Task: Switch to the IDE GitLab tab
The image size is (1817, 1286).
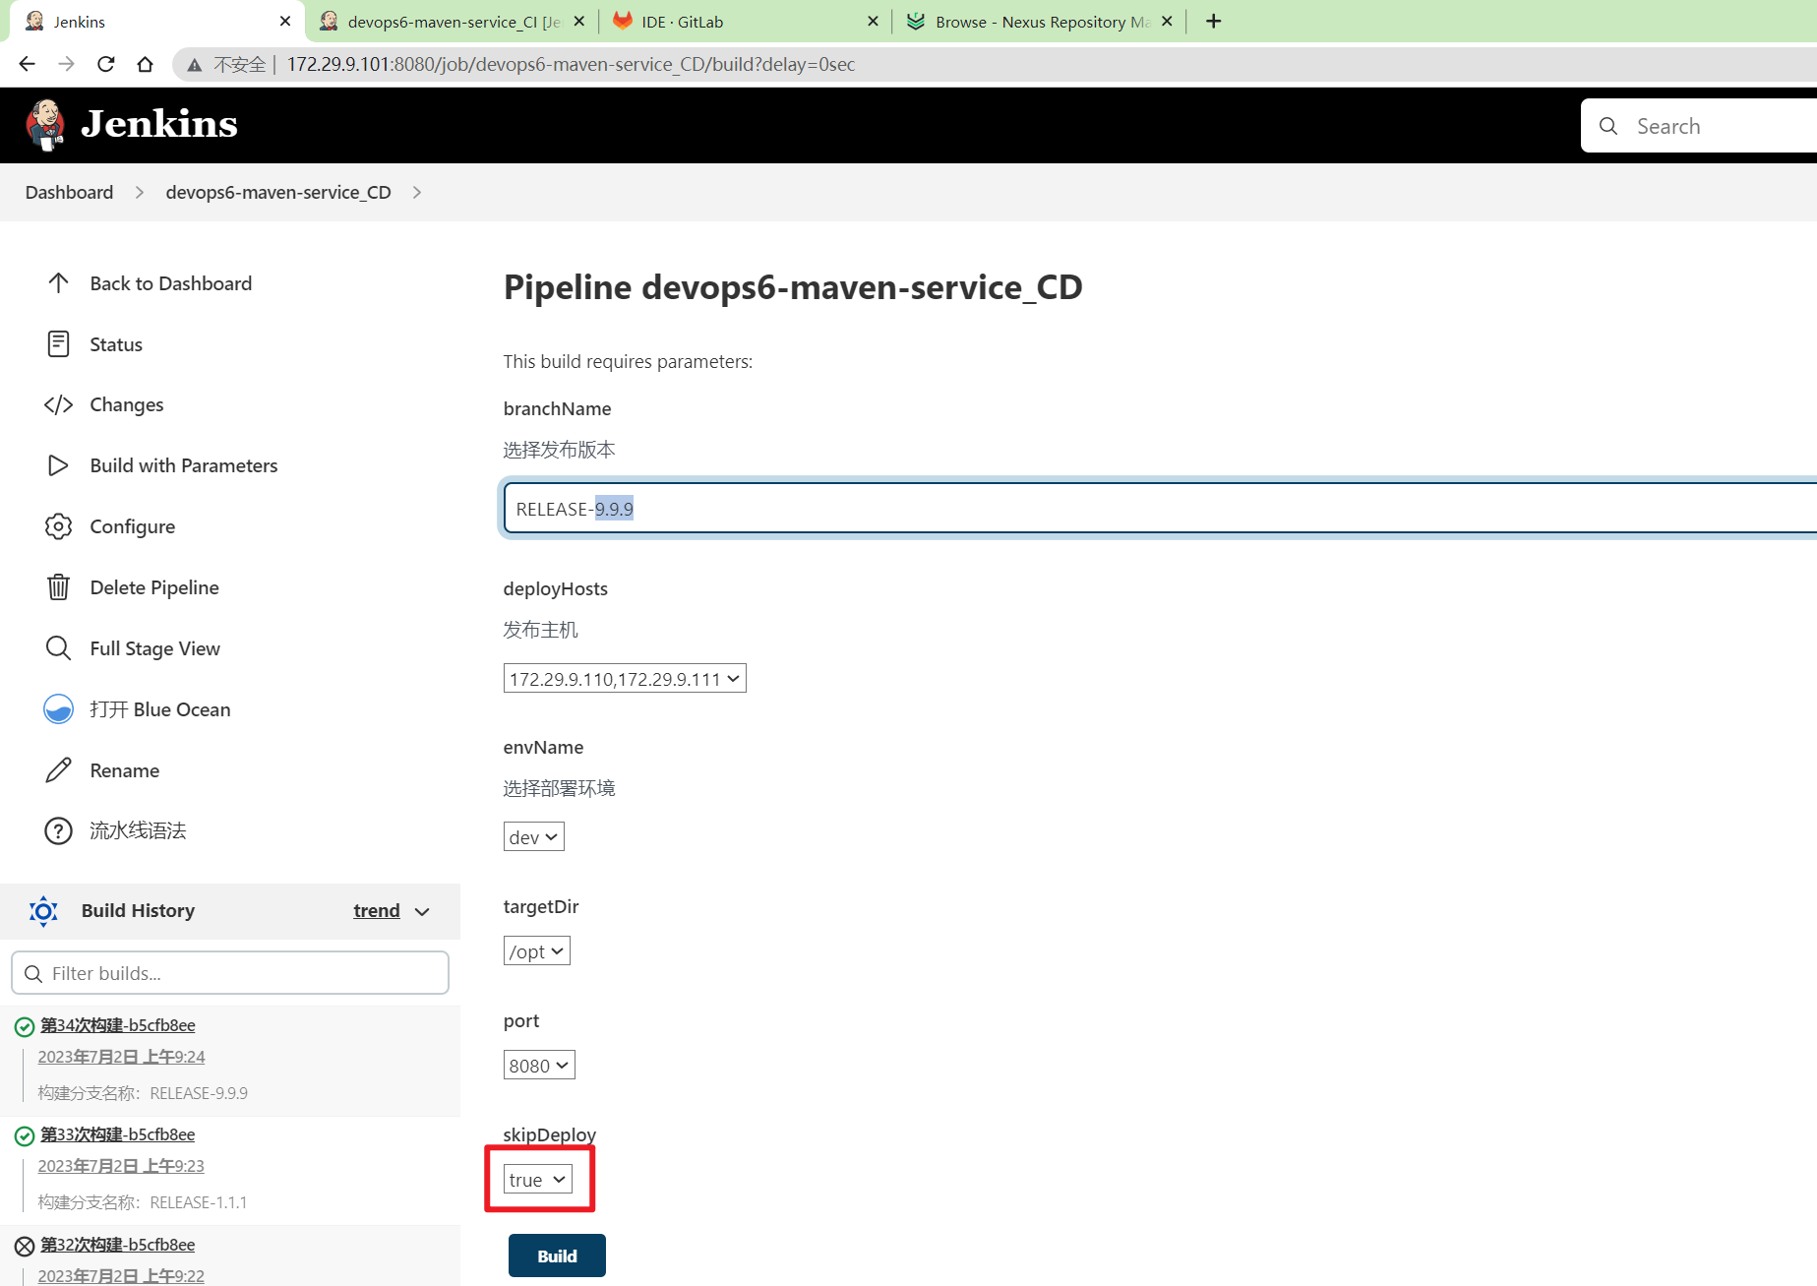Action: (x=745, y=22)
